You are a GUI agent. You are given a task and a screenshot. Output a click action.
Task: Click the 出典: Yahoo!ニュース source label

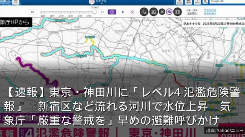click(225, 131)
